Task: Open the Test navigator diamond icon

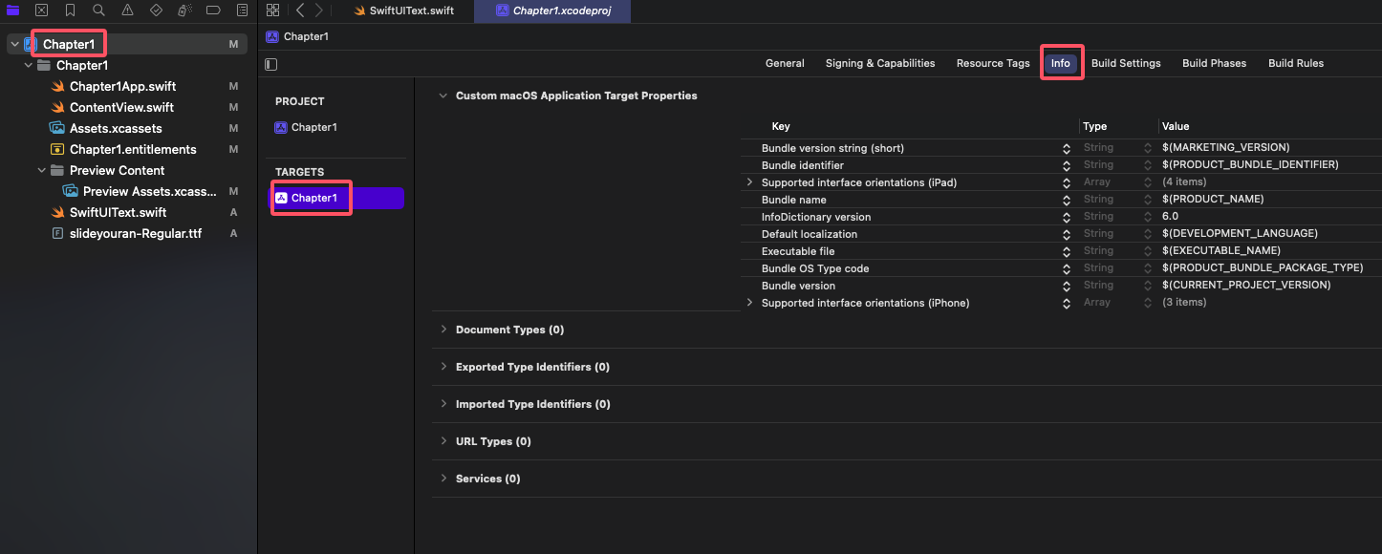Action: click(x=157, y=11)
